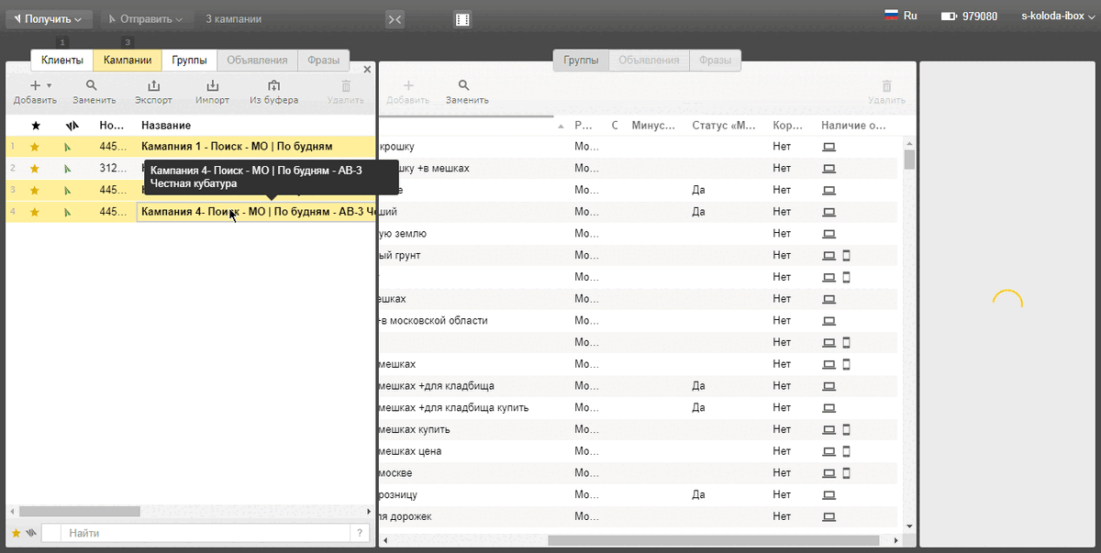1101x553 pixels.
Task: Click the «Да» status in the «розницу» row
Action: point(698,494)
